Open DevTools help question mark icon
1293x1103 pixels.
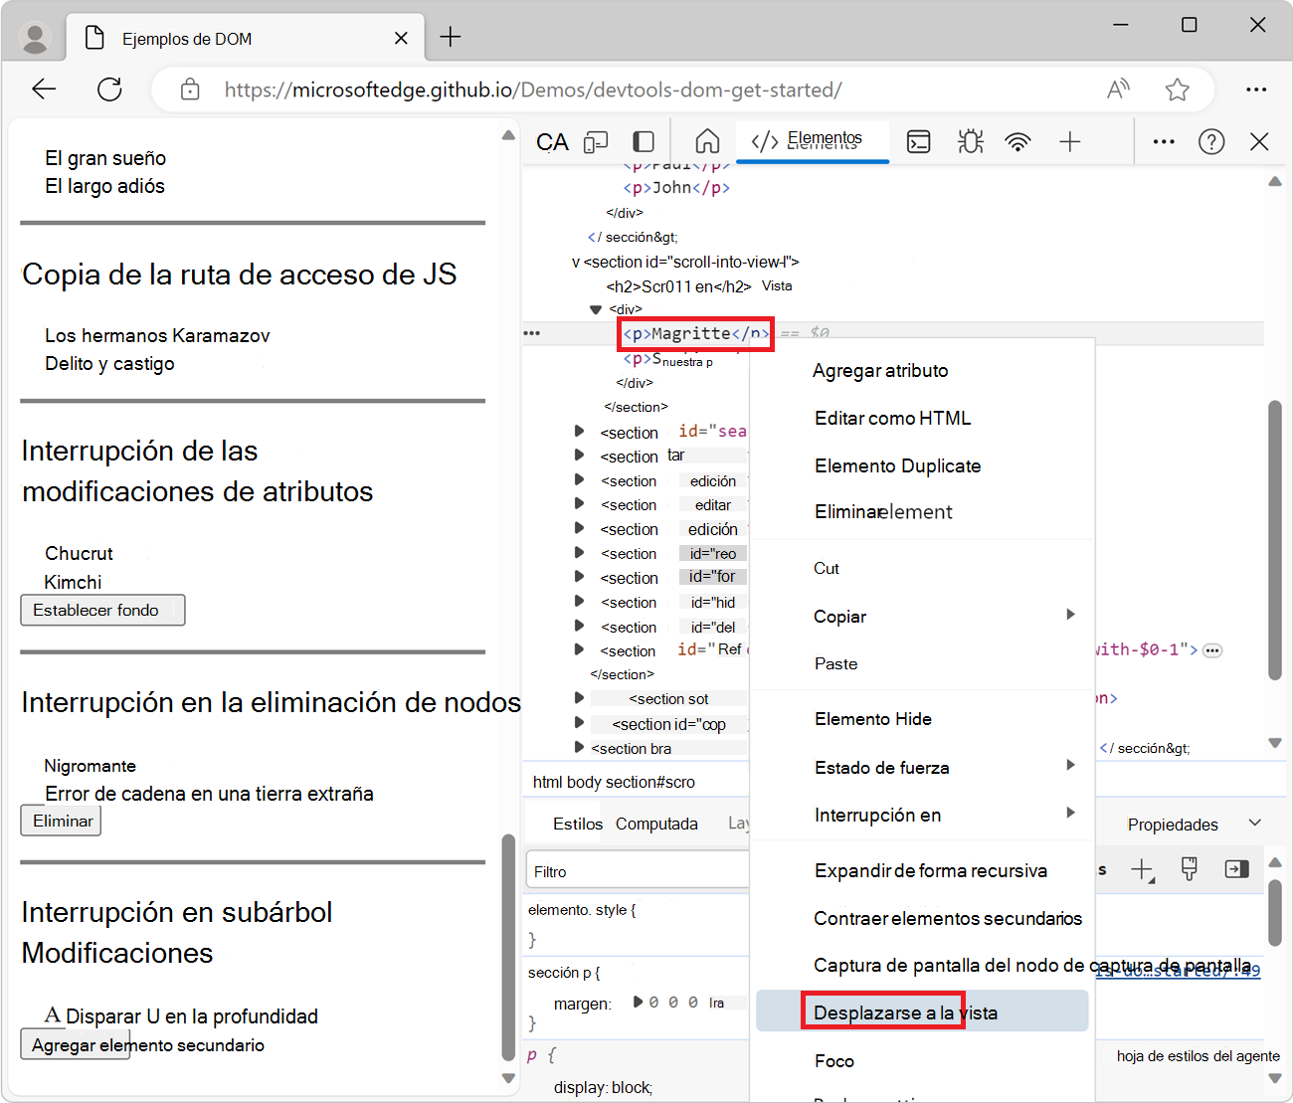tap(1211, 141)
